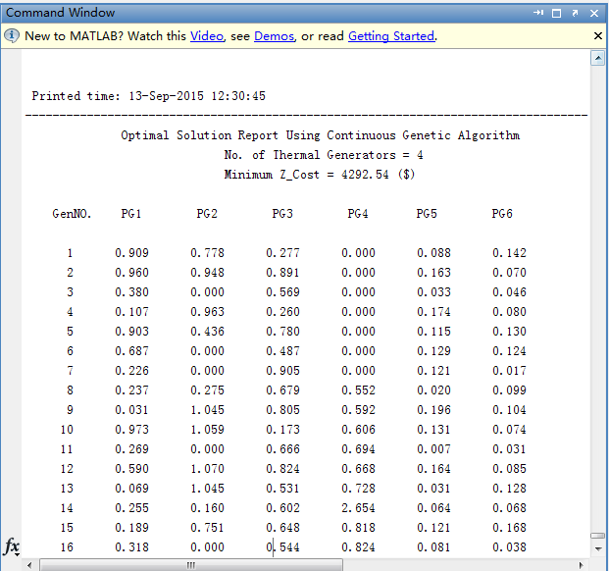Click value 0.038 in row 16
Viewport: 609px width, 571px height.
(x=509, y=547)
